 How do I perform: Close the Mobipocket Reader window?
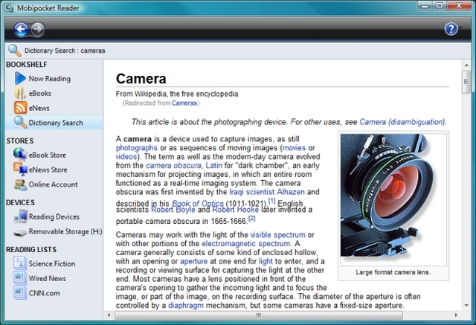coord(459,5)
